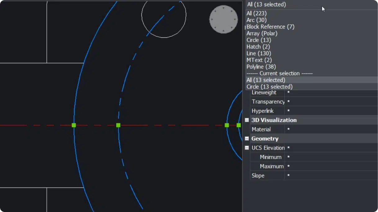Select Block Reference (7) entry

(x=270, y=27)
